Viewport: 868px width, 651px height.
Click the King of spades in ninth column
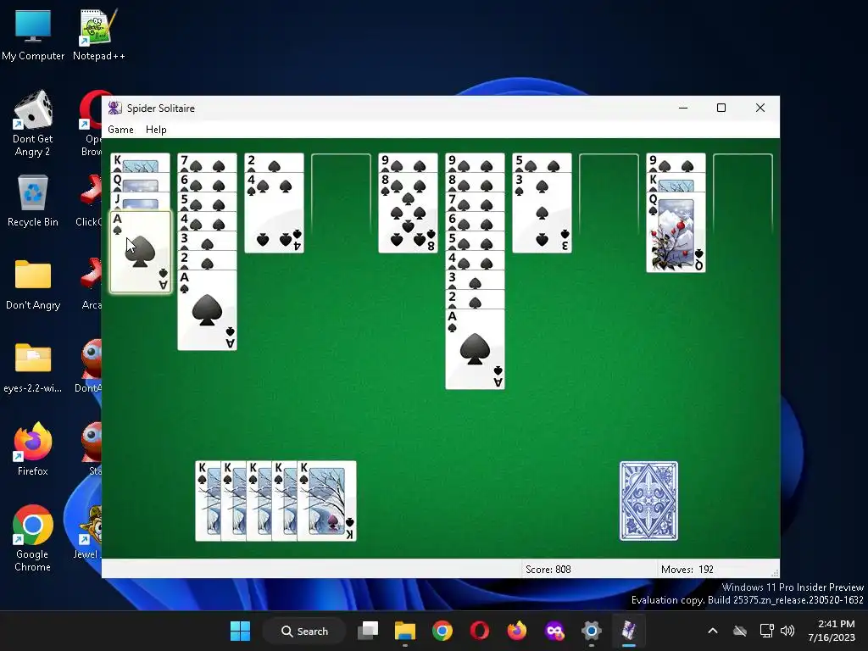click(x=676, y=182)
